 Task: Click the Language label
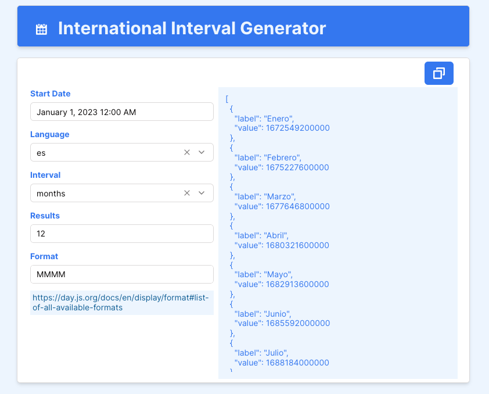(49, 134)
